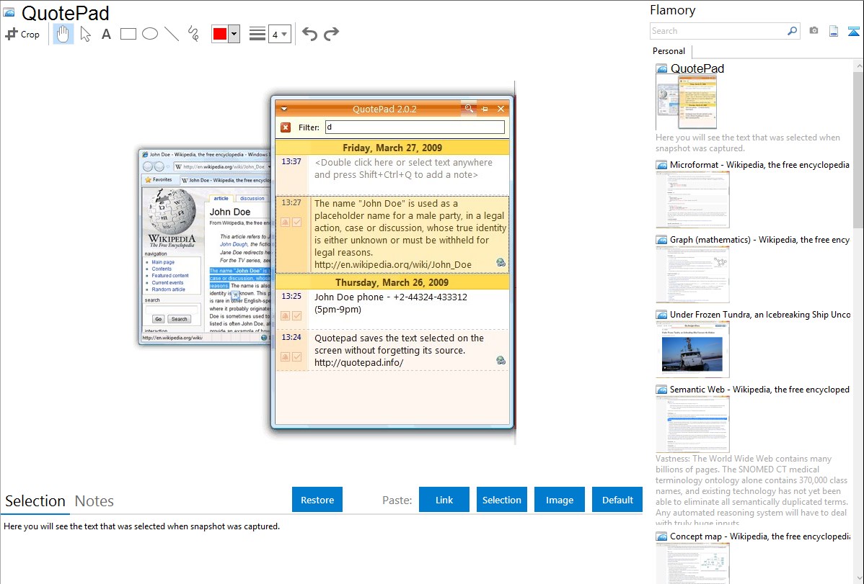Clear the filter with red X button
Screen dimensions: 864x584
[286, 127]
